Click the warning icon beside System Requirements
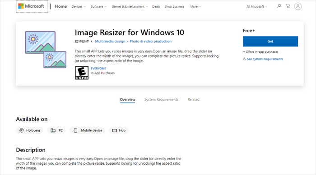316x175 pixels. pyautogui.click(x=244, y=59)
